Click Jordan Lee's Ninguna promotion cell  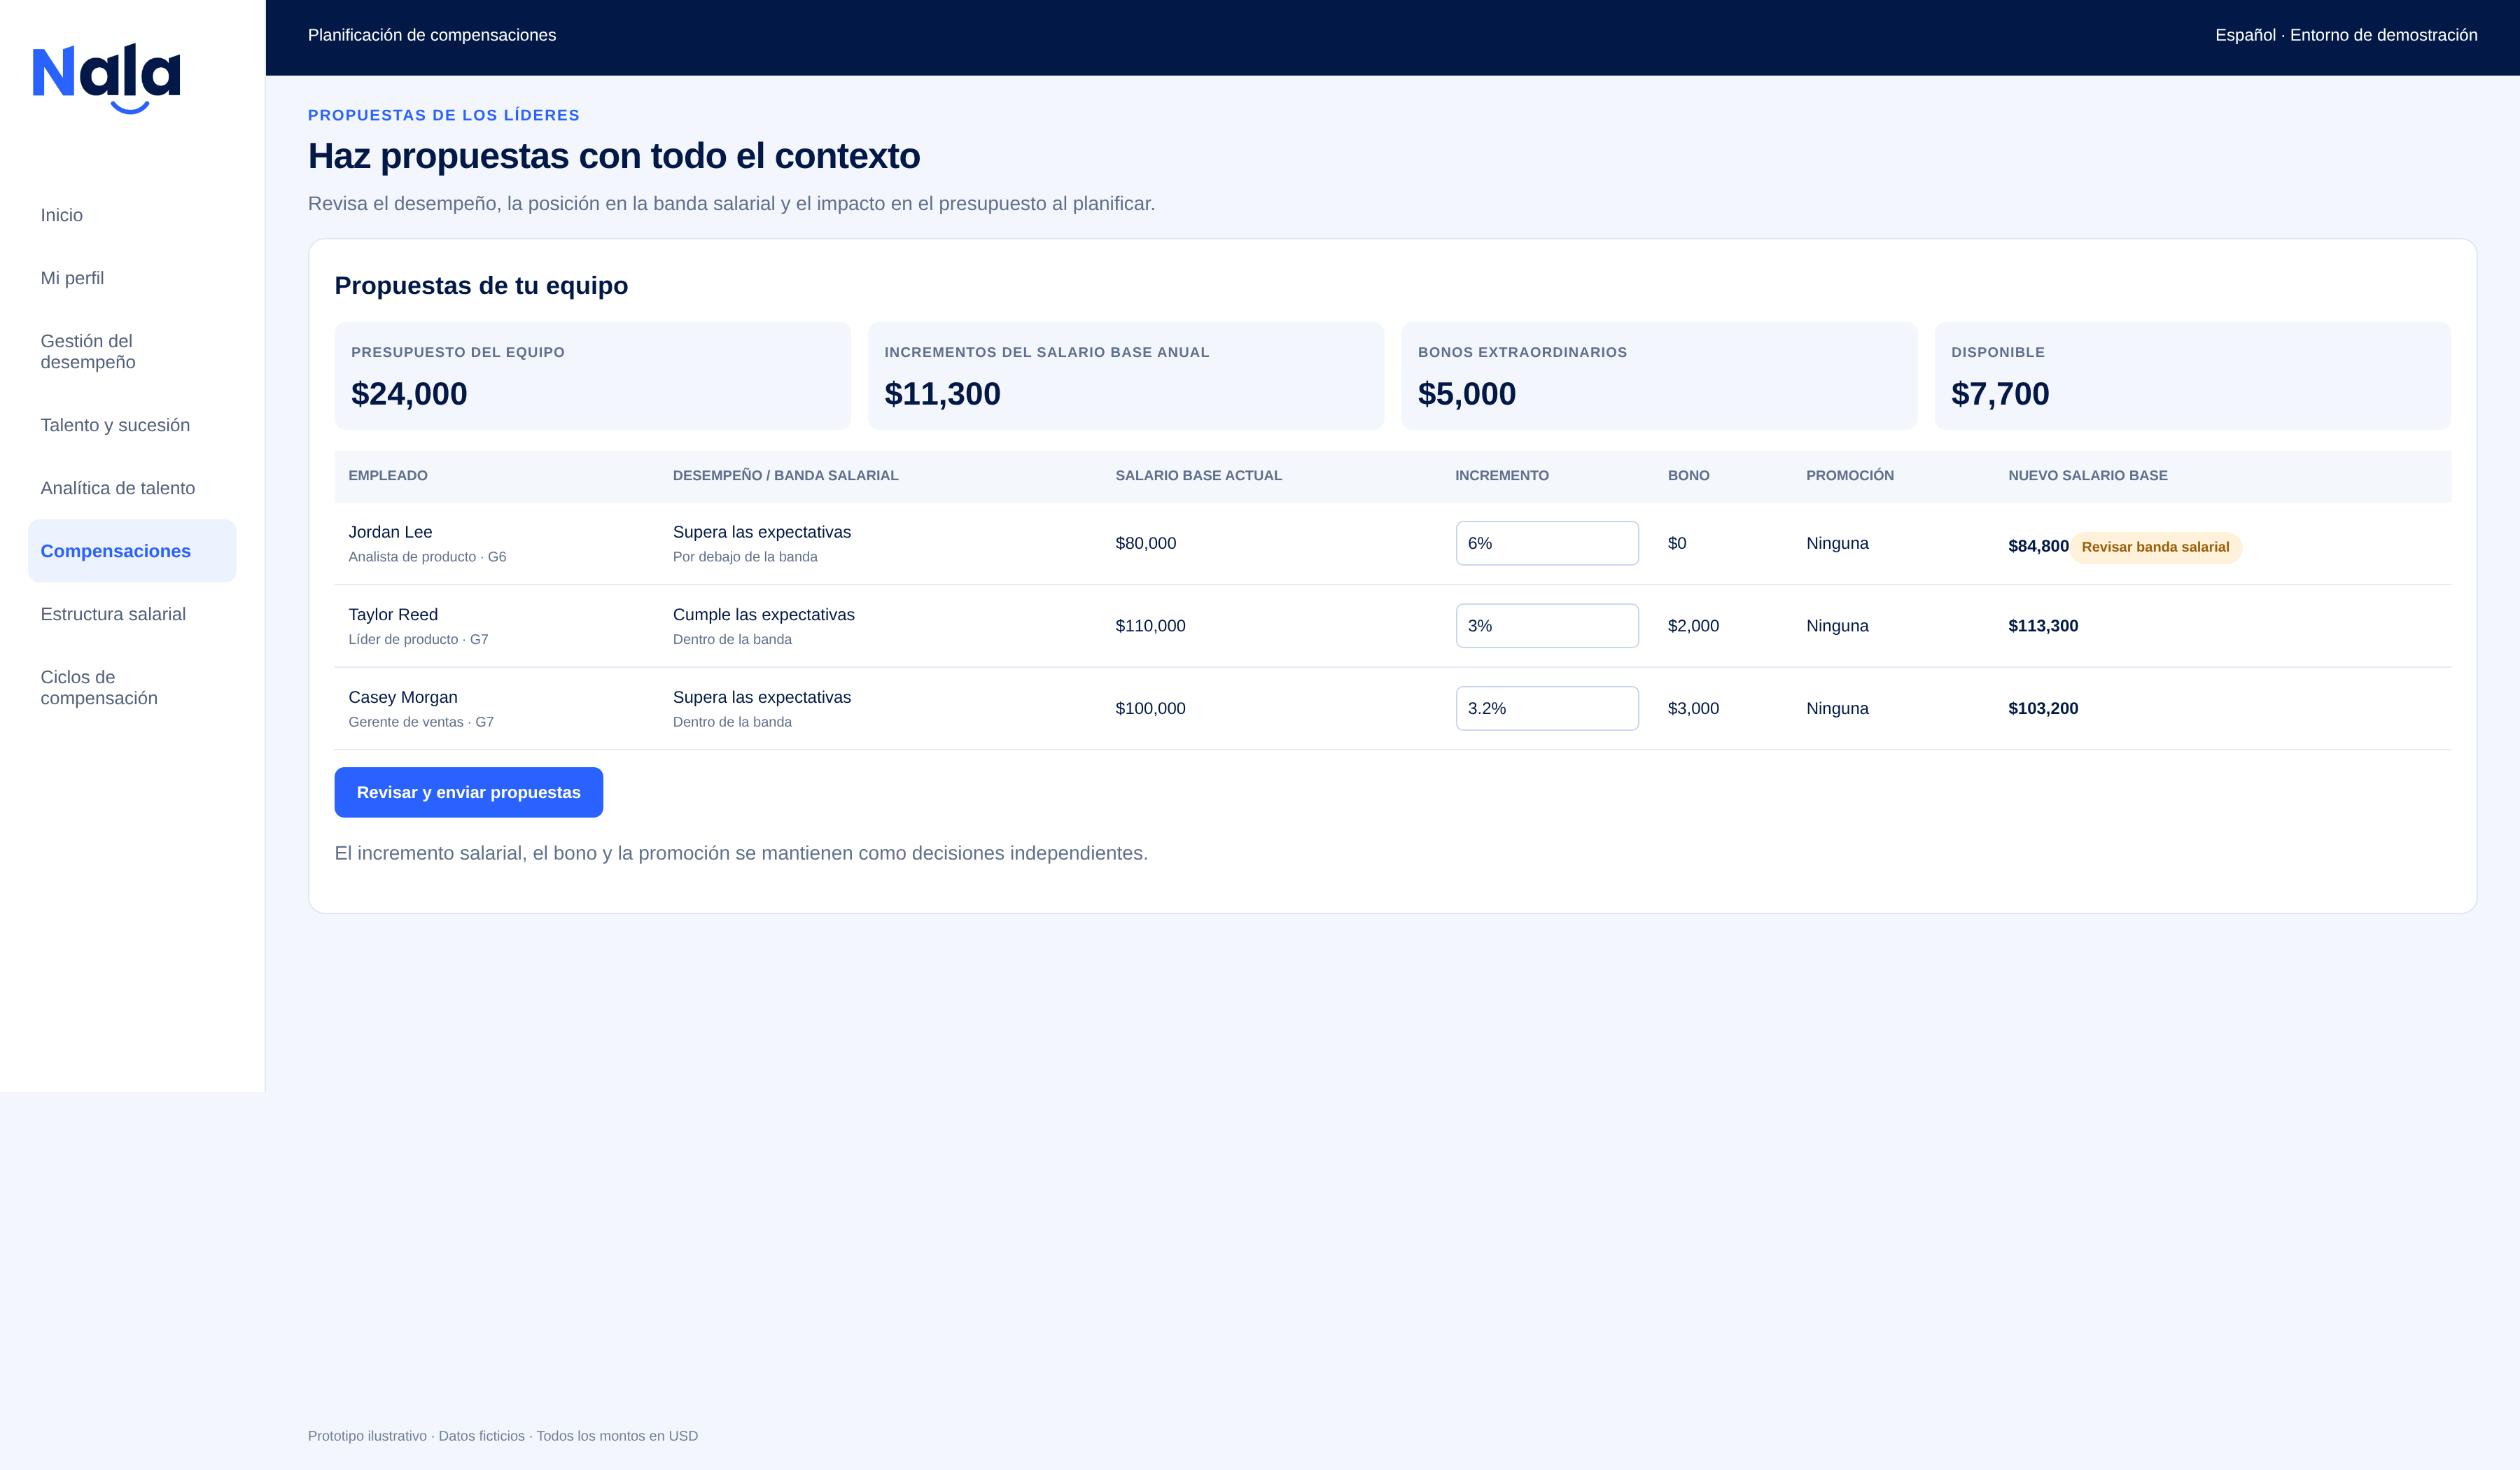[1837, 543]
